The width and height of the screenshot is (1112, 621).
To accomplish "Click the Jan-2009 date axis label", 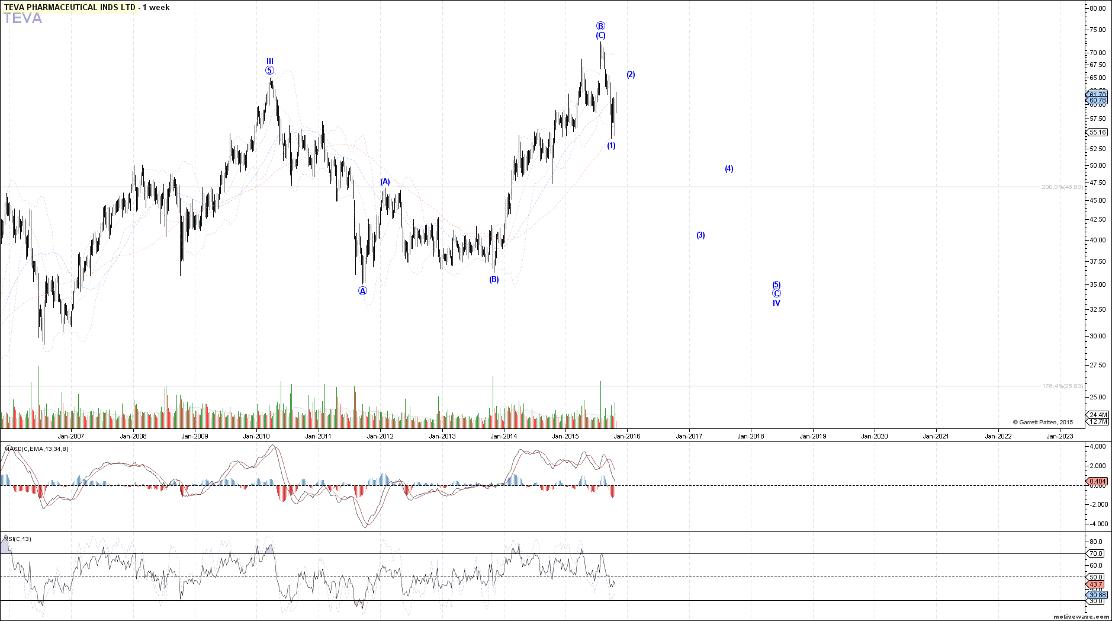I will point(195,436).
